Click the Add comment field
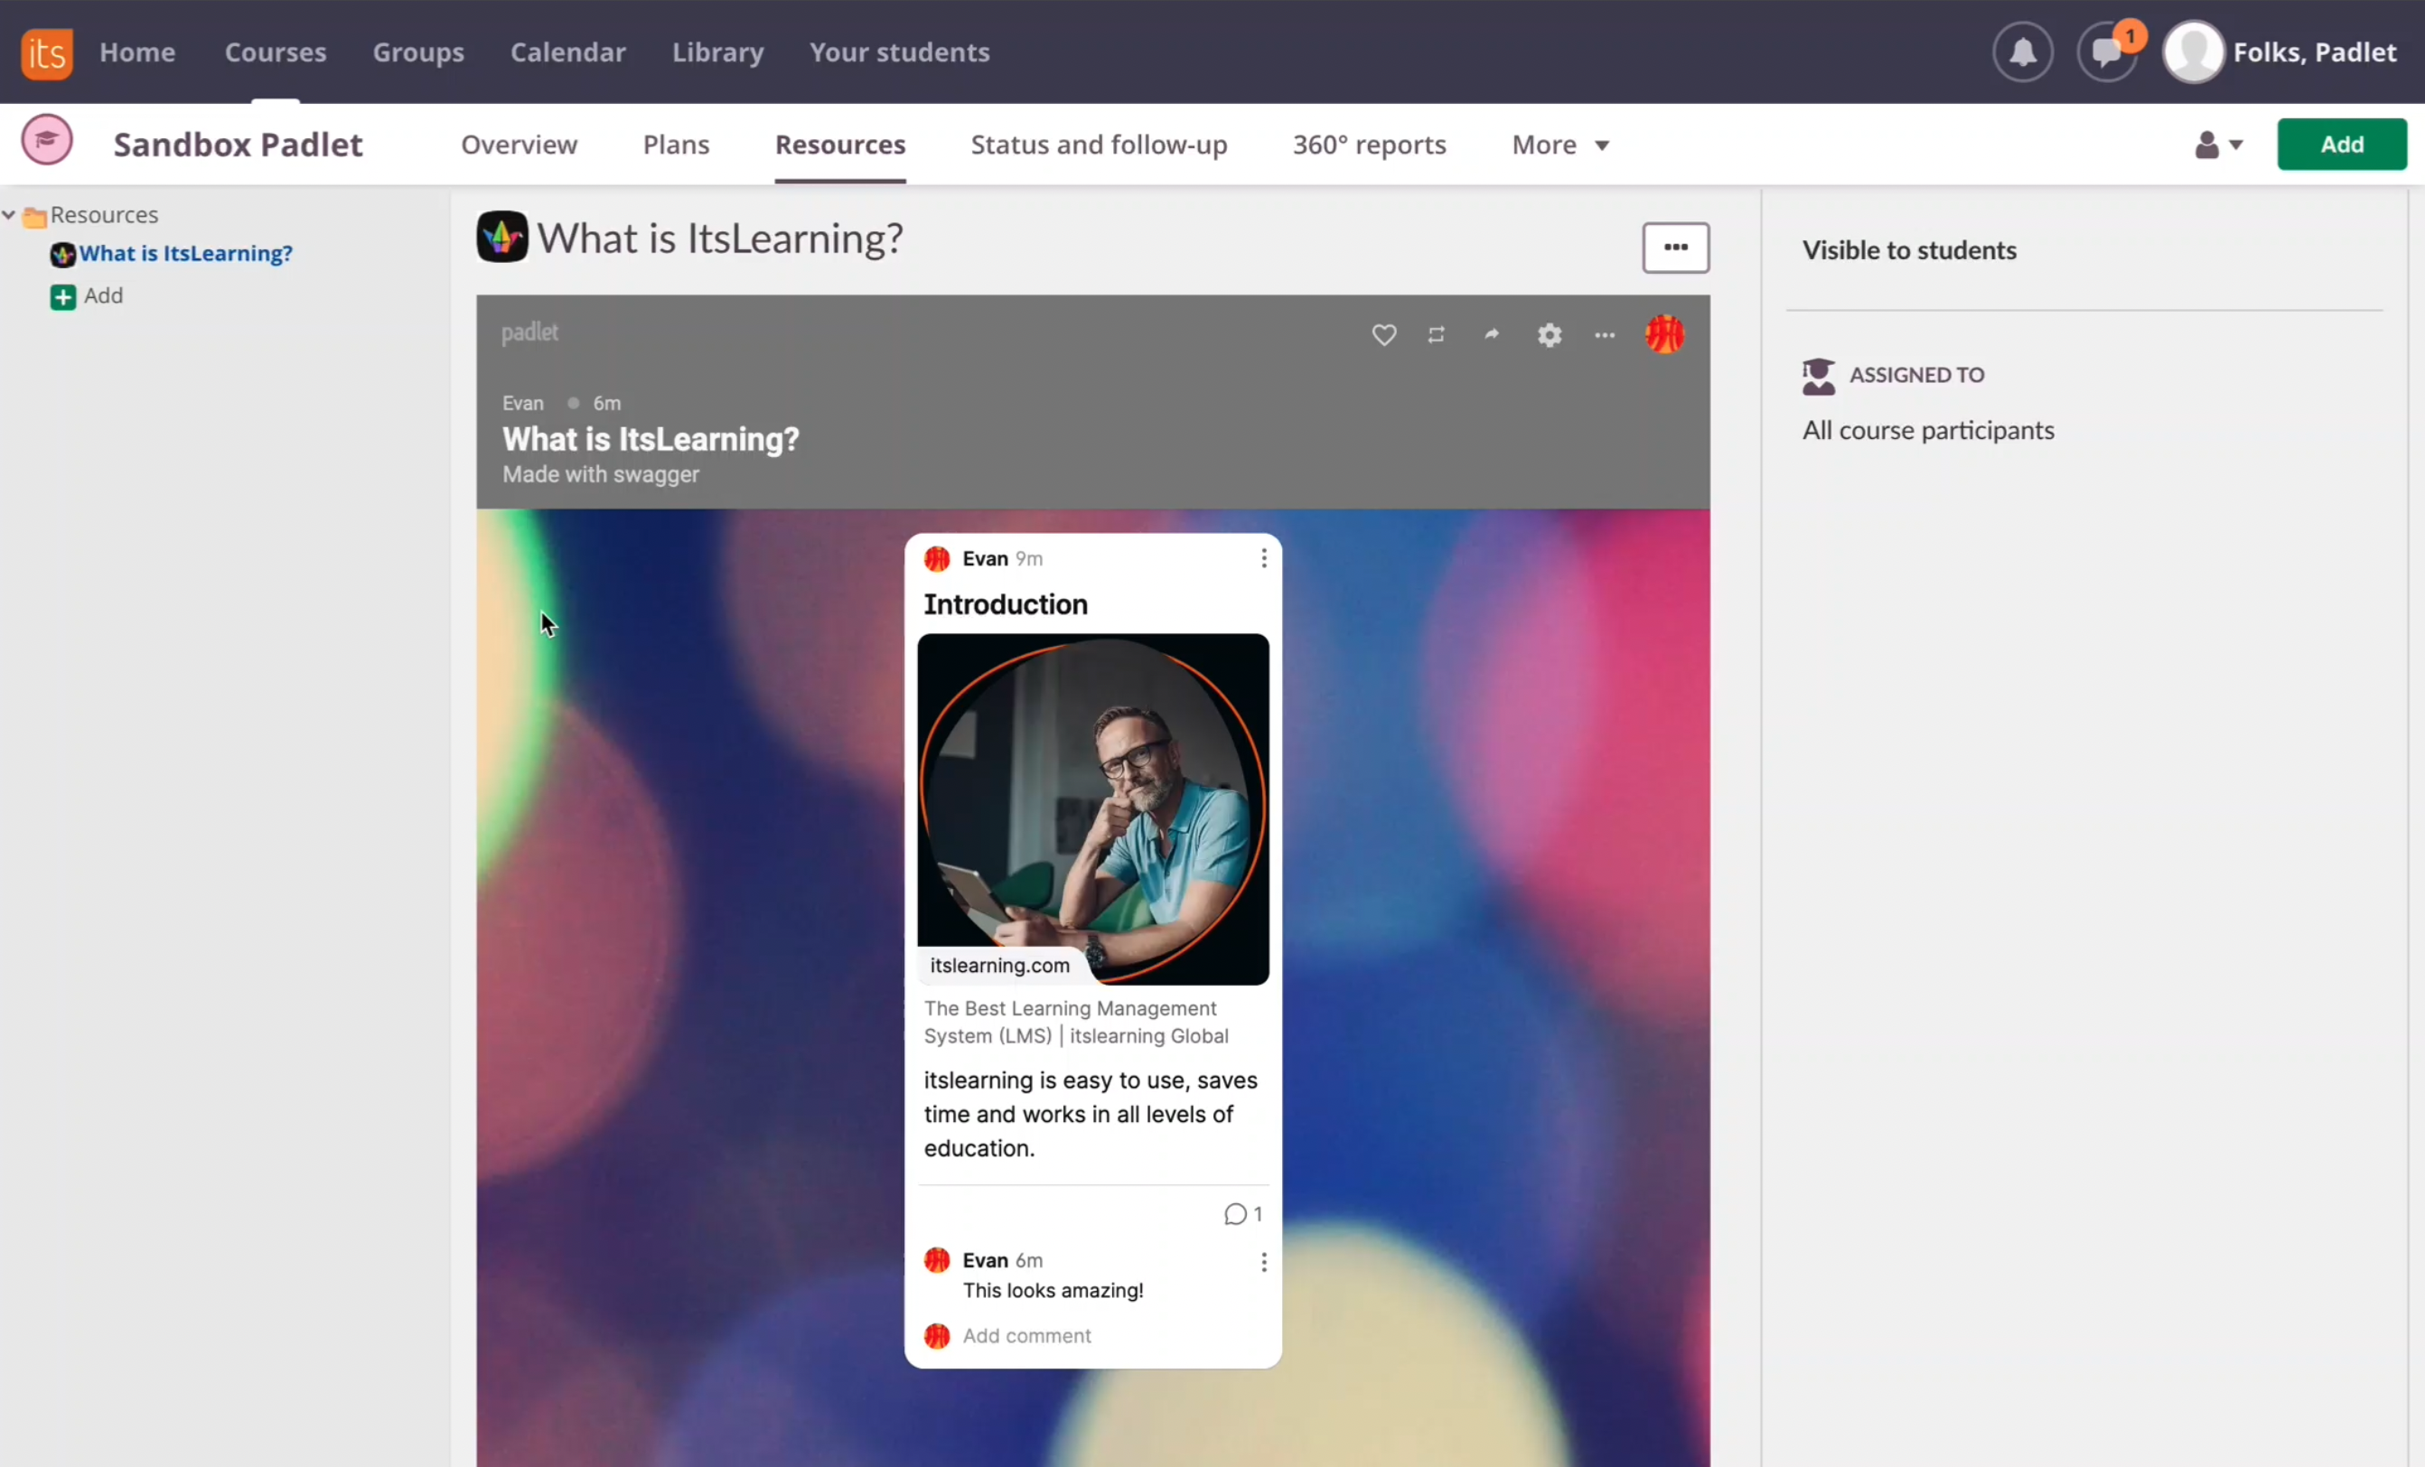2425x1467 pixels. click(x=1026, y=1336)
